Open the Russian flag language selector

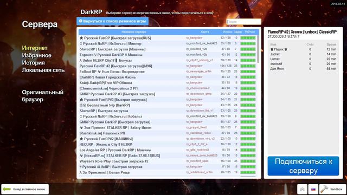[x=313, y=189]
